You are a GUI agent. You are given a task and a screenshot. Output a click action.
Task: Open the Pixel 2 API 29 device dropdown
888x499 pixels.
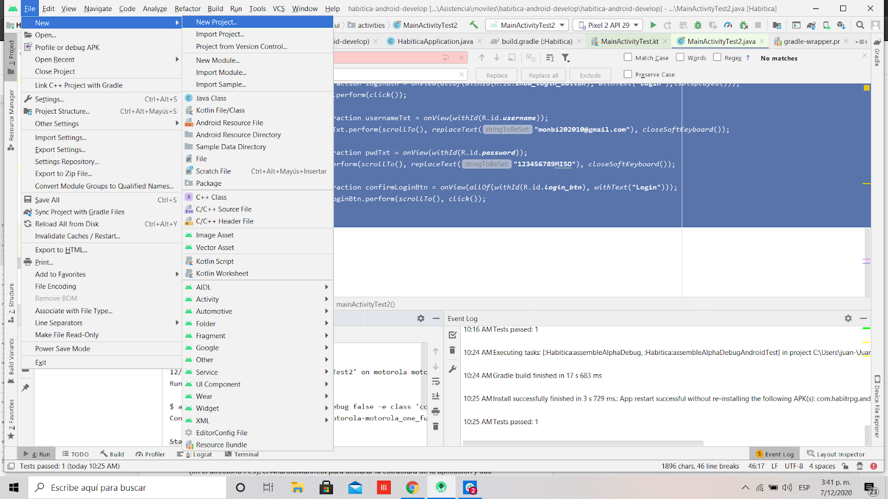click(x=607, y=25)
